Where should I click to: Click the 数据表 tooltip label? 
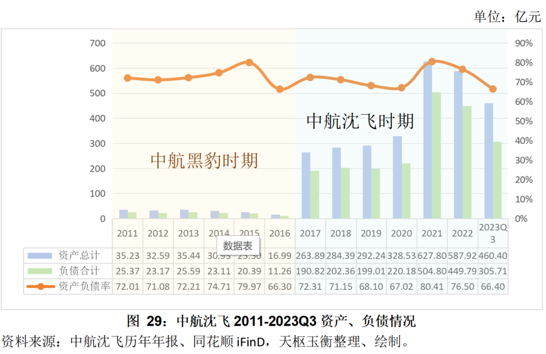tap(238, 246)
